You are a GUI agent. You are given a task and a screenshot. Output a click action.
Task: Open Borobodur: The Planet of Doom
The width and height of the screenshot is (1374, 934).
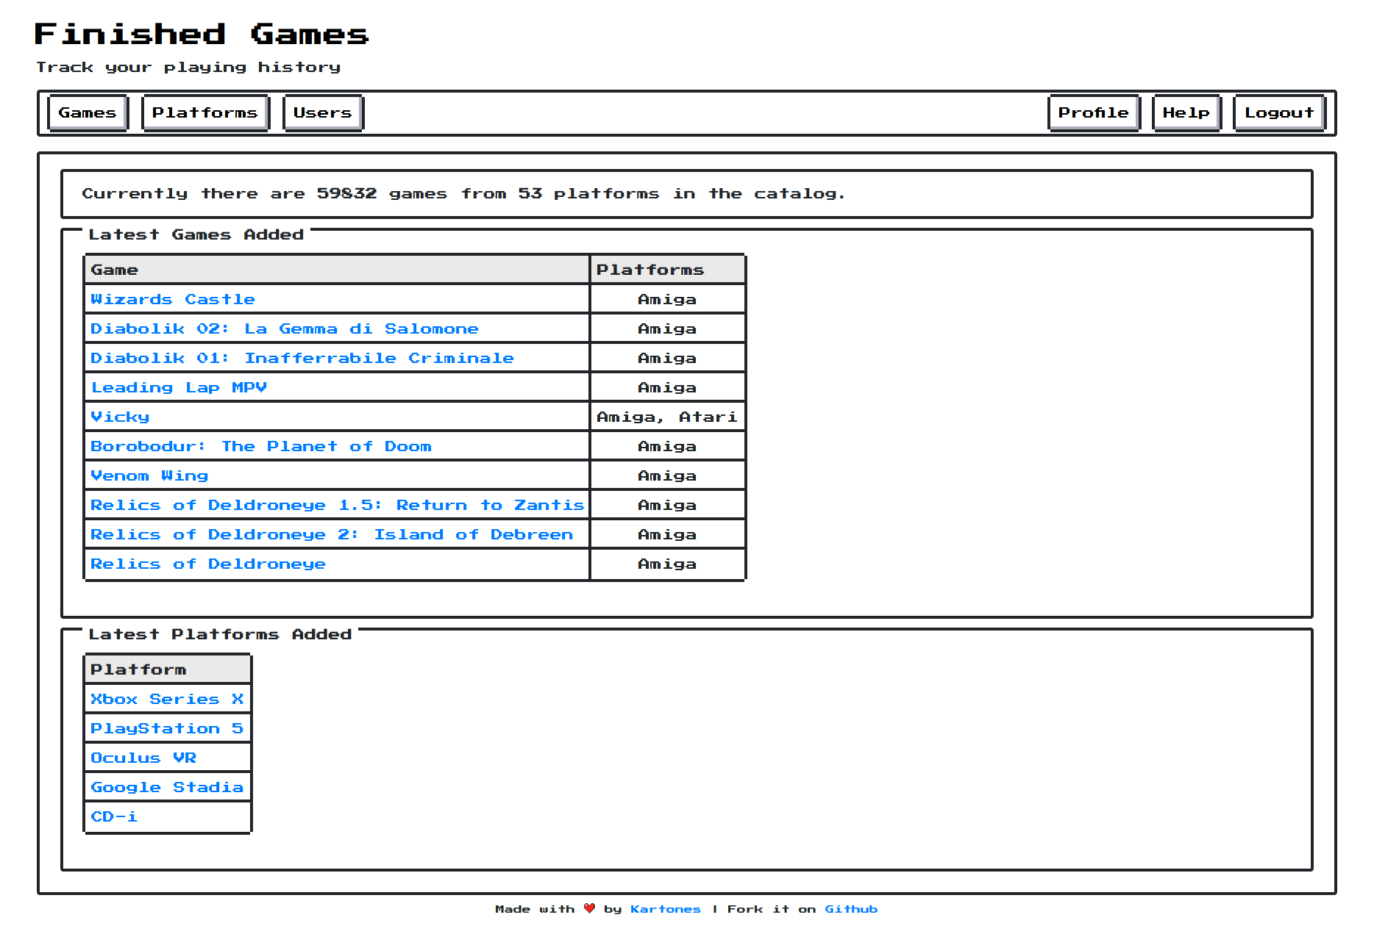point(261,446)
